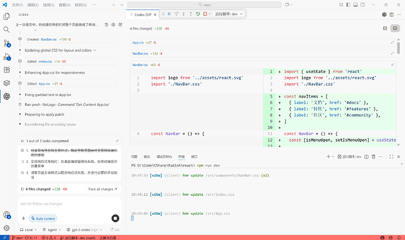Screen dimensions: 405x240
Task: Open NavBar.css link in Created entry
Action: click(x=48, y=39)
